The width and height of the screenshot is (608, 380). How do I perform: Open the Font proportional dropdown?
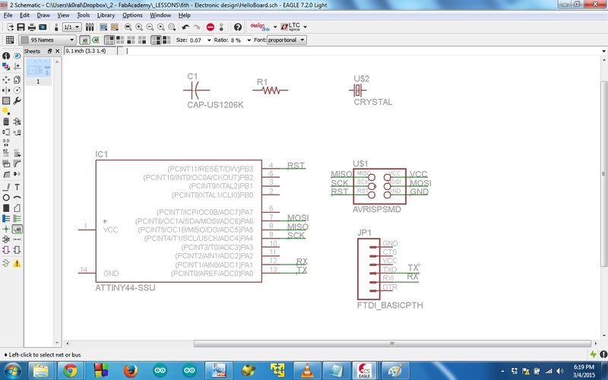pyautogui.click(x=287, y=40)
